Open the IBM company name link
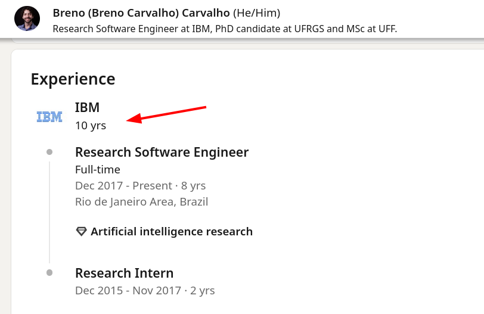 (87, 107)
